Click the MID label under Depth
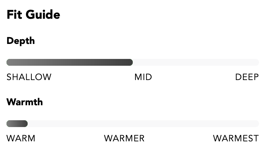Screen dimensions: 271x156 [143, 77]
